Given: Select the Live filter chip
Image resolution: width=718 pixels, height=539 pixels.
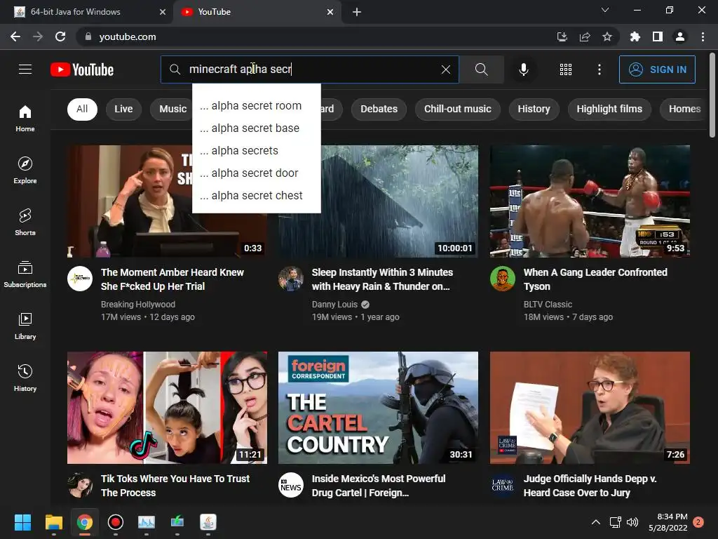Looking at the screenshot, I should 123,109.
